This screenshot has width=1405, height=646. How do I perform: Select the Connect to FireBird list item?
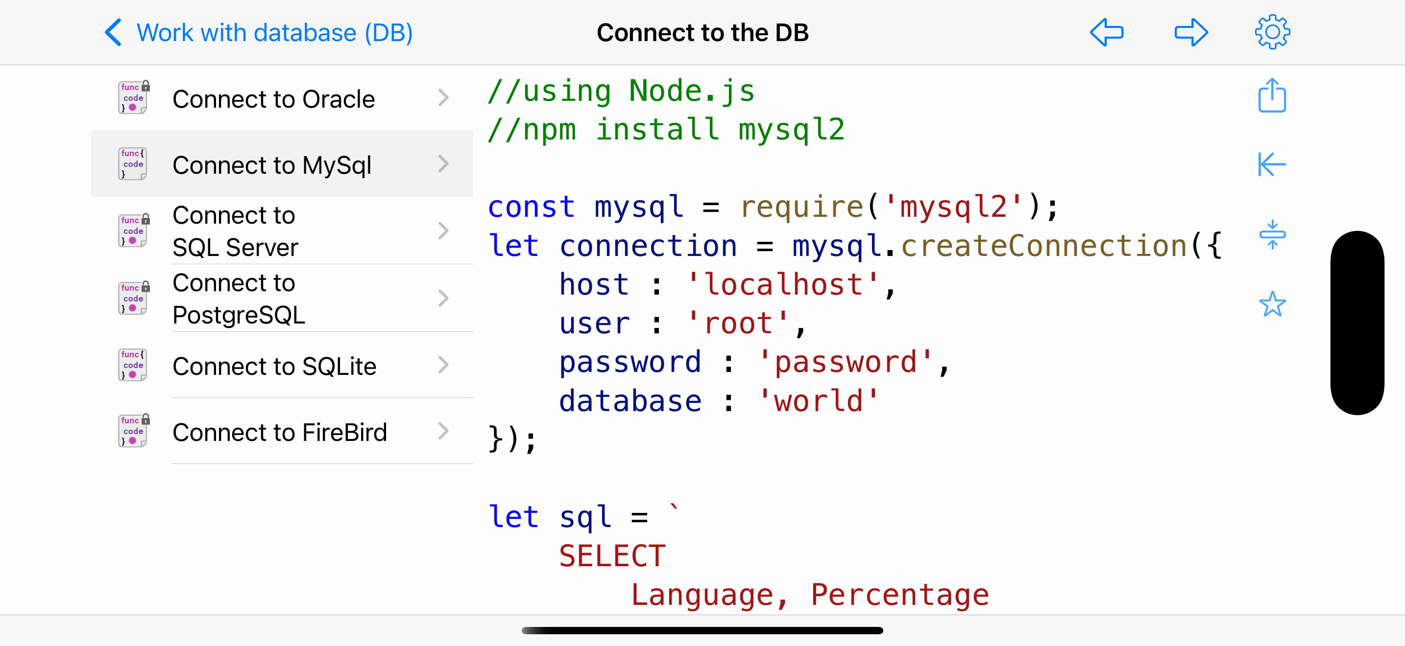[279, 431]
